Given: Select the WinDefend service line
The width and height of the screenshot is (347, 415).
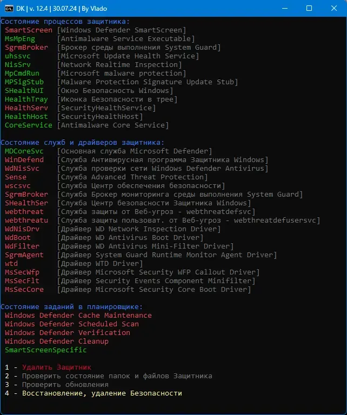Looking at the screenshot, I should pos(24,160).
